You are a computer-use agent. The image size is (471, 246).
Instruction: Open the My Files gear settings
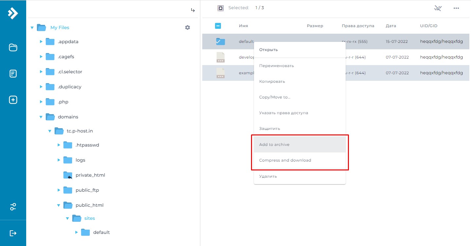pyautogui.click(x=188, y=27)
